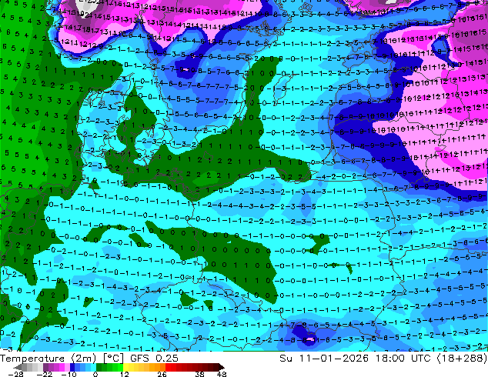The image size is (488, 377).
Task: Pick the dark green legend swatch right of 0
Action: (99, 367)
